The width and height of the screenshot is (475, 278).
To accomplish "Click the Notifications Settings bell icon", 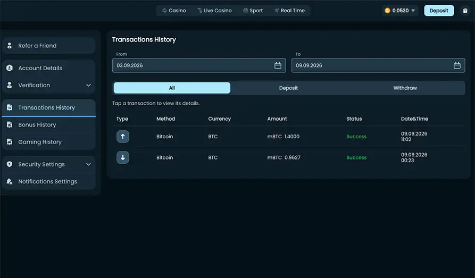I will pyautogui.click(x=10, y=181).
